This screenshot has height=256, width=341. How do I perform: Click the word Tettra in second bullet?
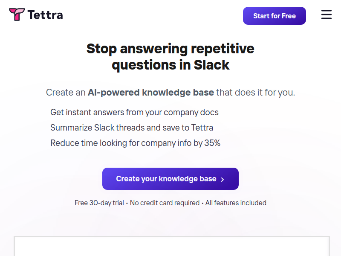pyautogui.click(x=202, y=128)
